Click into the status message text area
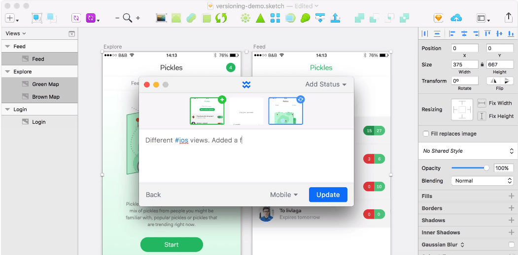Viewport: 518px width, 255px height. (x=246, y=155)
